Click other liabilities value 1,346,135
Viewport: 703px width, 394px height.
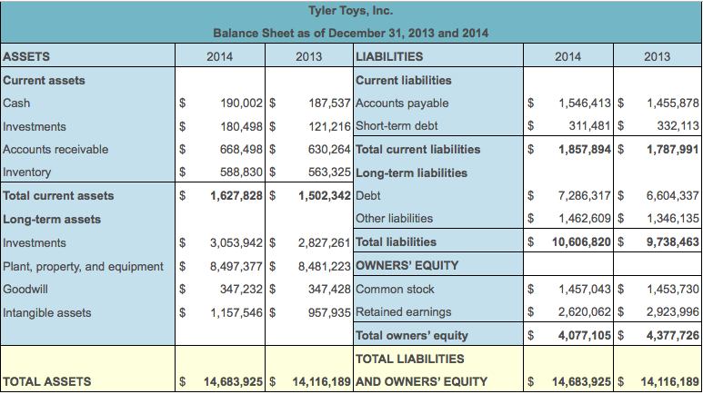pos(672,219)
